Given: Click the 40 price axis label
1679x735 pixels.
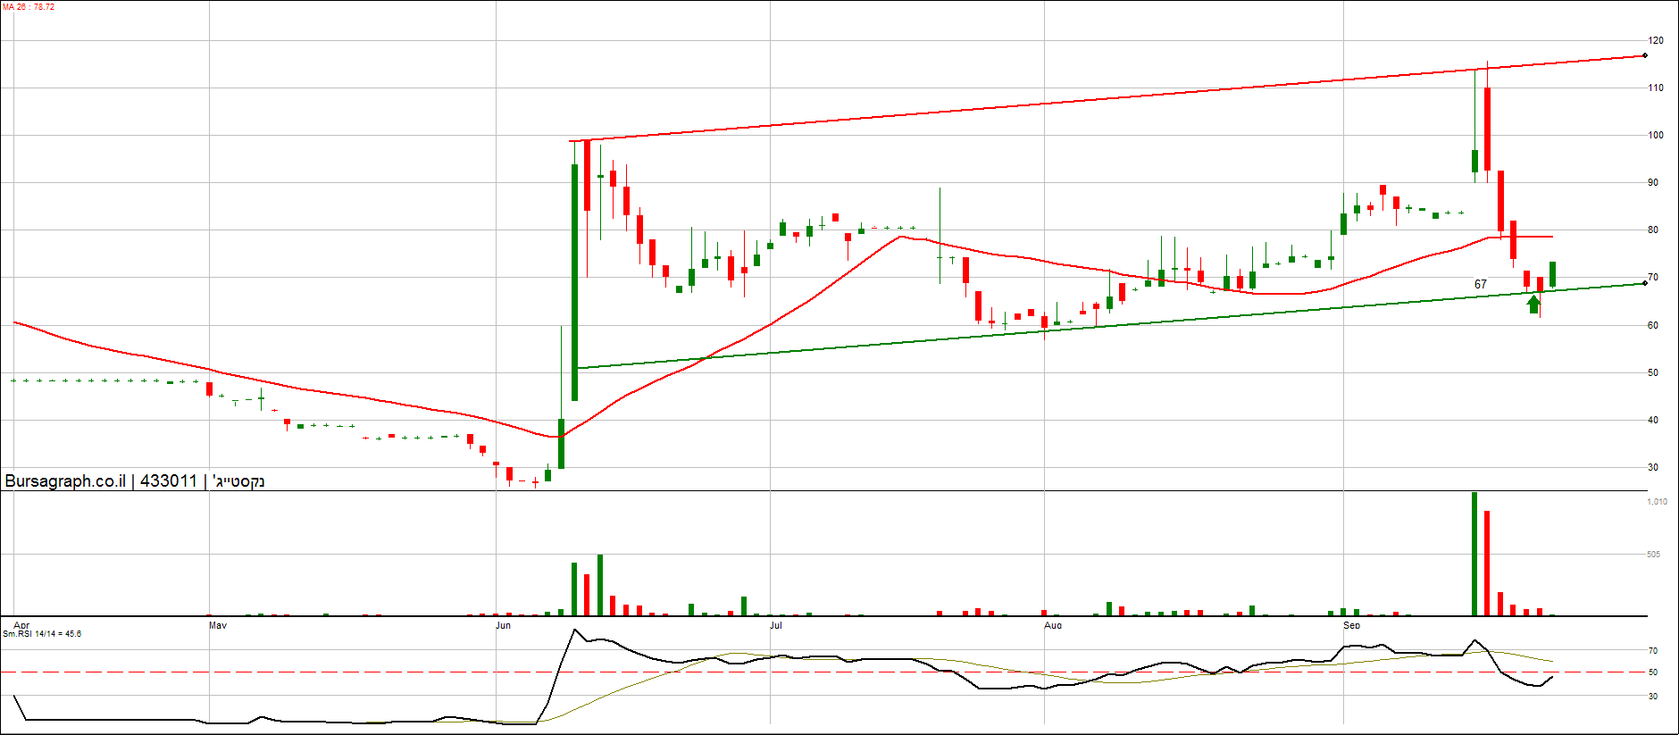Looking at the screenshot, I should point(1653,420).
